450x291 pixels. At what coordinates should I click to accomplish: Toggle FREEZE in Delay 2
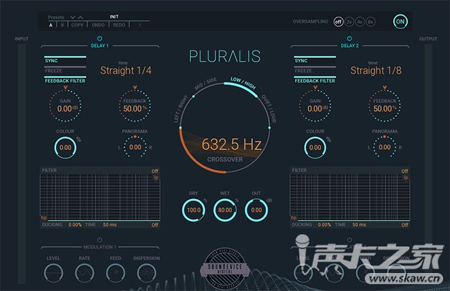315,71
